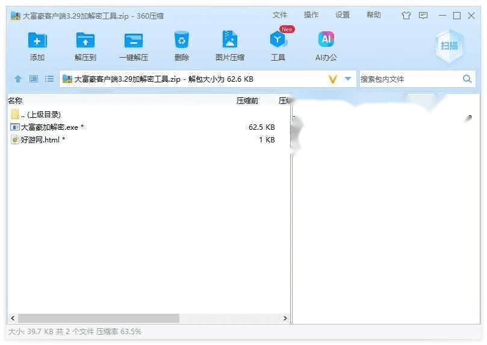Click the 搜索包内文件 search field
This screenshot has height=345, width=487.
pyautogui.click(x=409, y=79)
